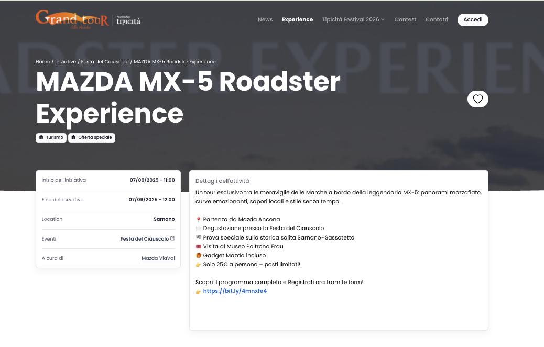Open the bit.ly/4mnxfe4 registration link
This screenshot has width=544, height=347.
(x=235, y=291)
